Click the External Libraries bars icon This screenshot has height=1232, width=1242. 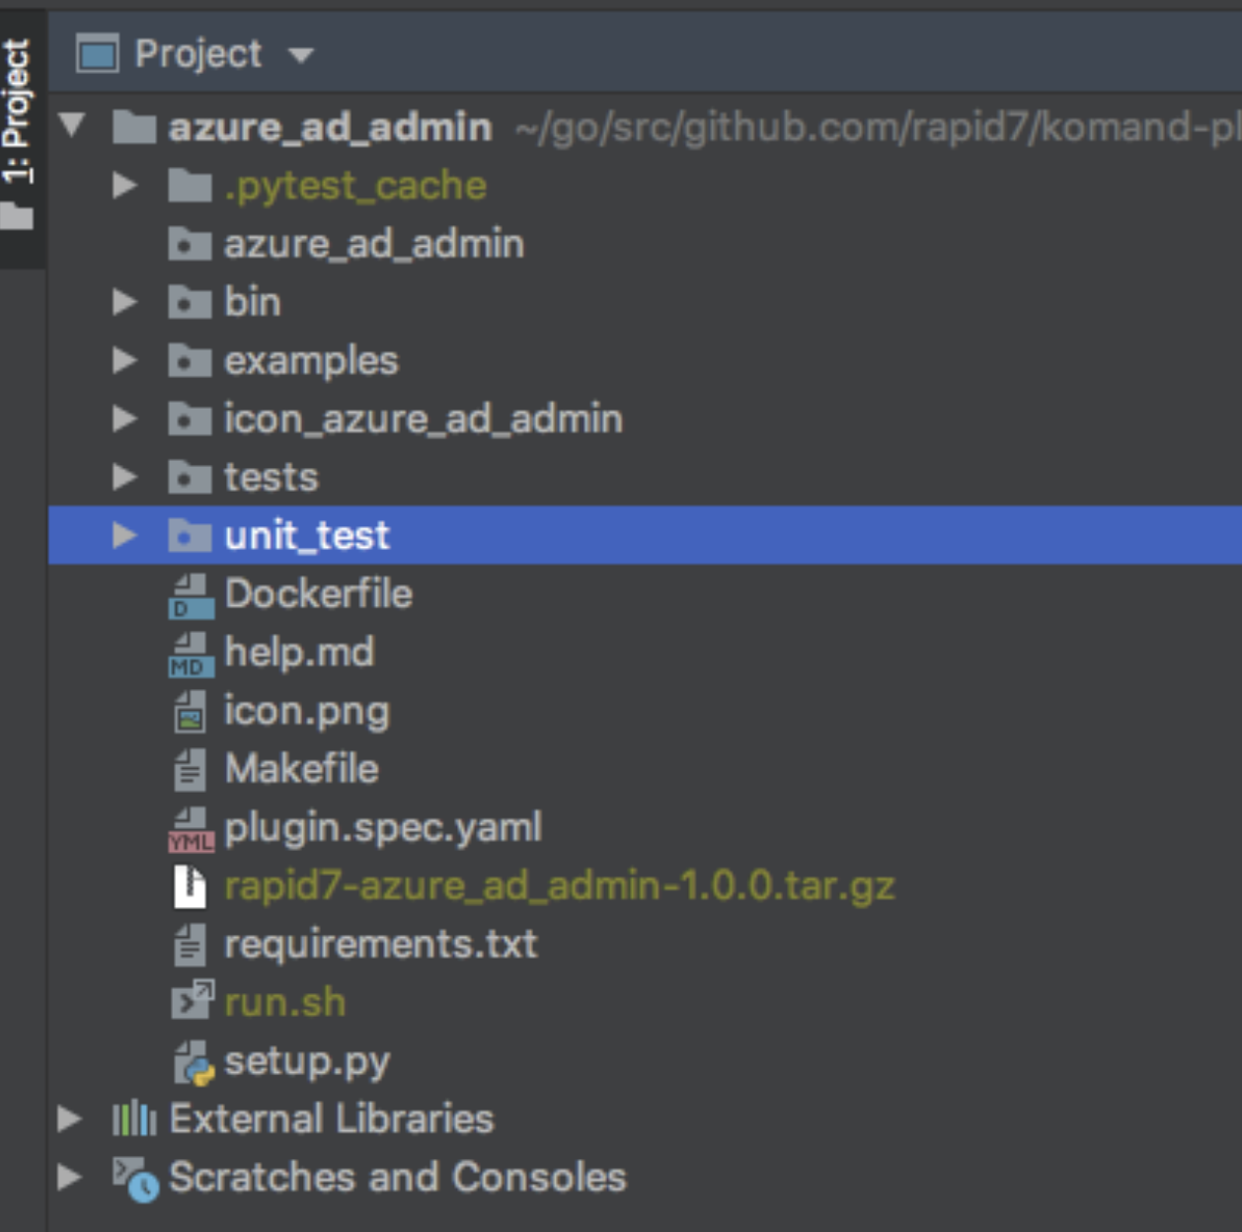pyautogui.click(x=133, y=1119)
